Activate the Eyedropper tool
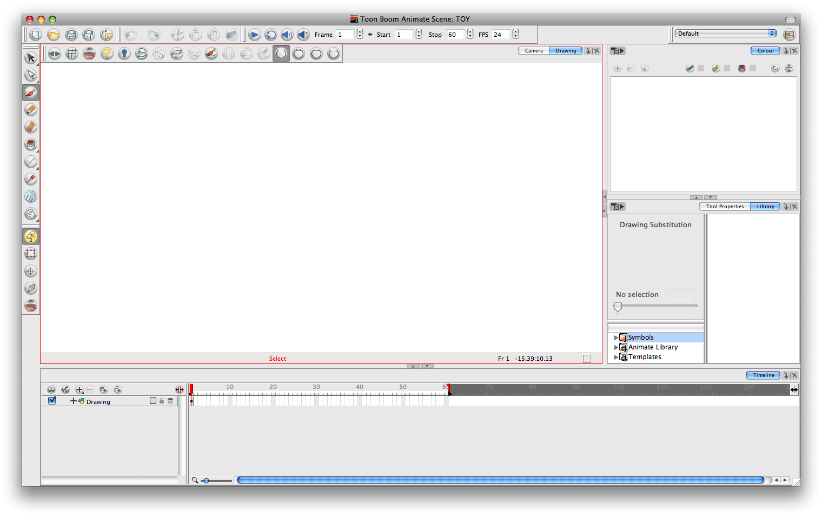The height and width of the screenshot is (516, 822). tap(31, 179)
